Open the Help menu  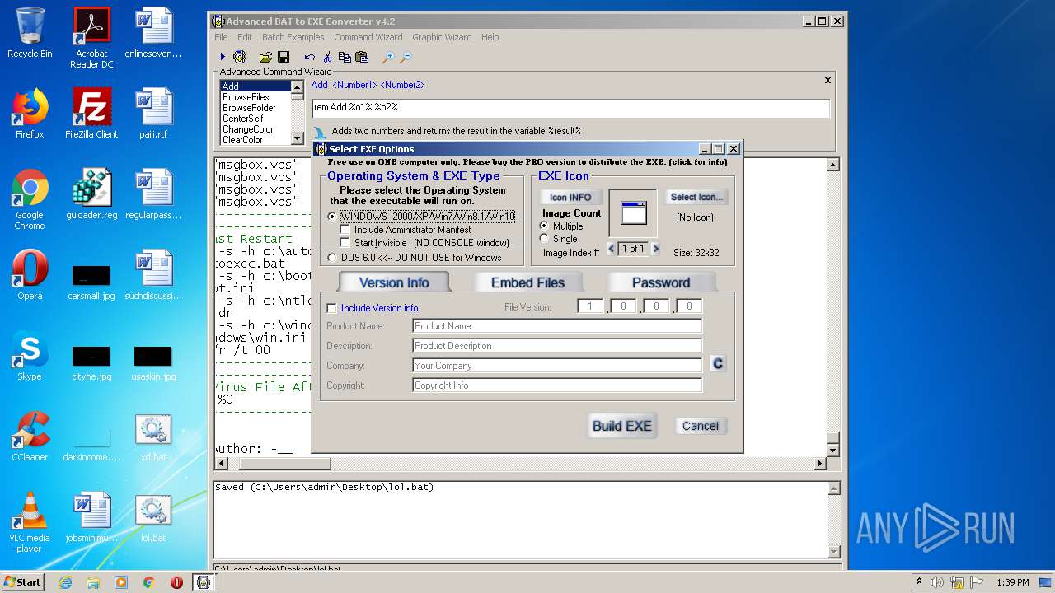click(x=490, y=37)
